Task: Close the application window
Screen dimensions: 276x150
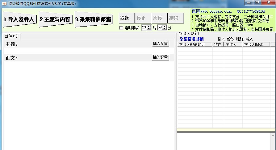Action: (269, 2)
